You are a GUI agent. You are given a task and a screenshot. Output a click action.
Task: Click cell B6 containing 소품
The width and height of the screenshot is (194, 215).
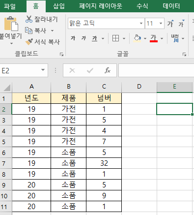69,153
